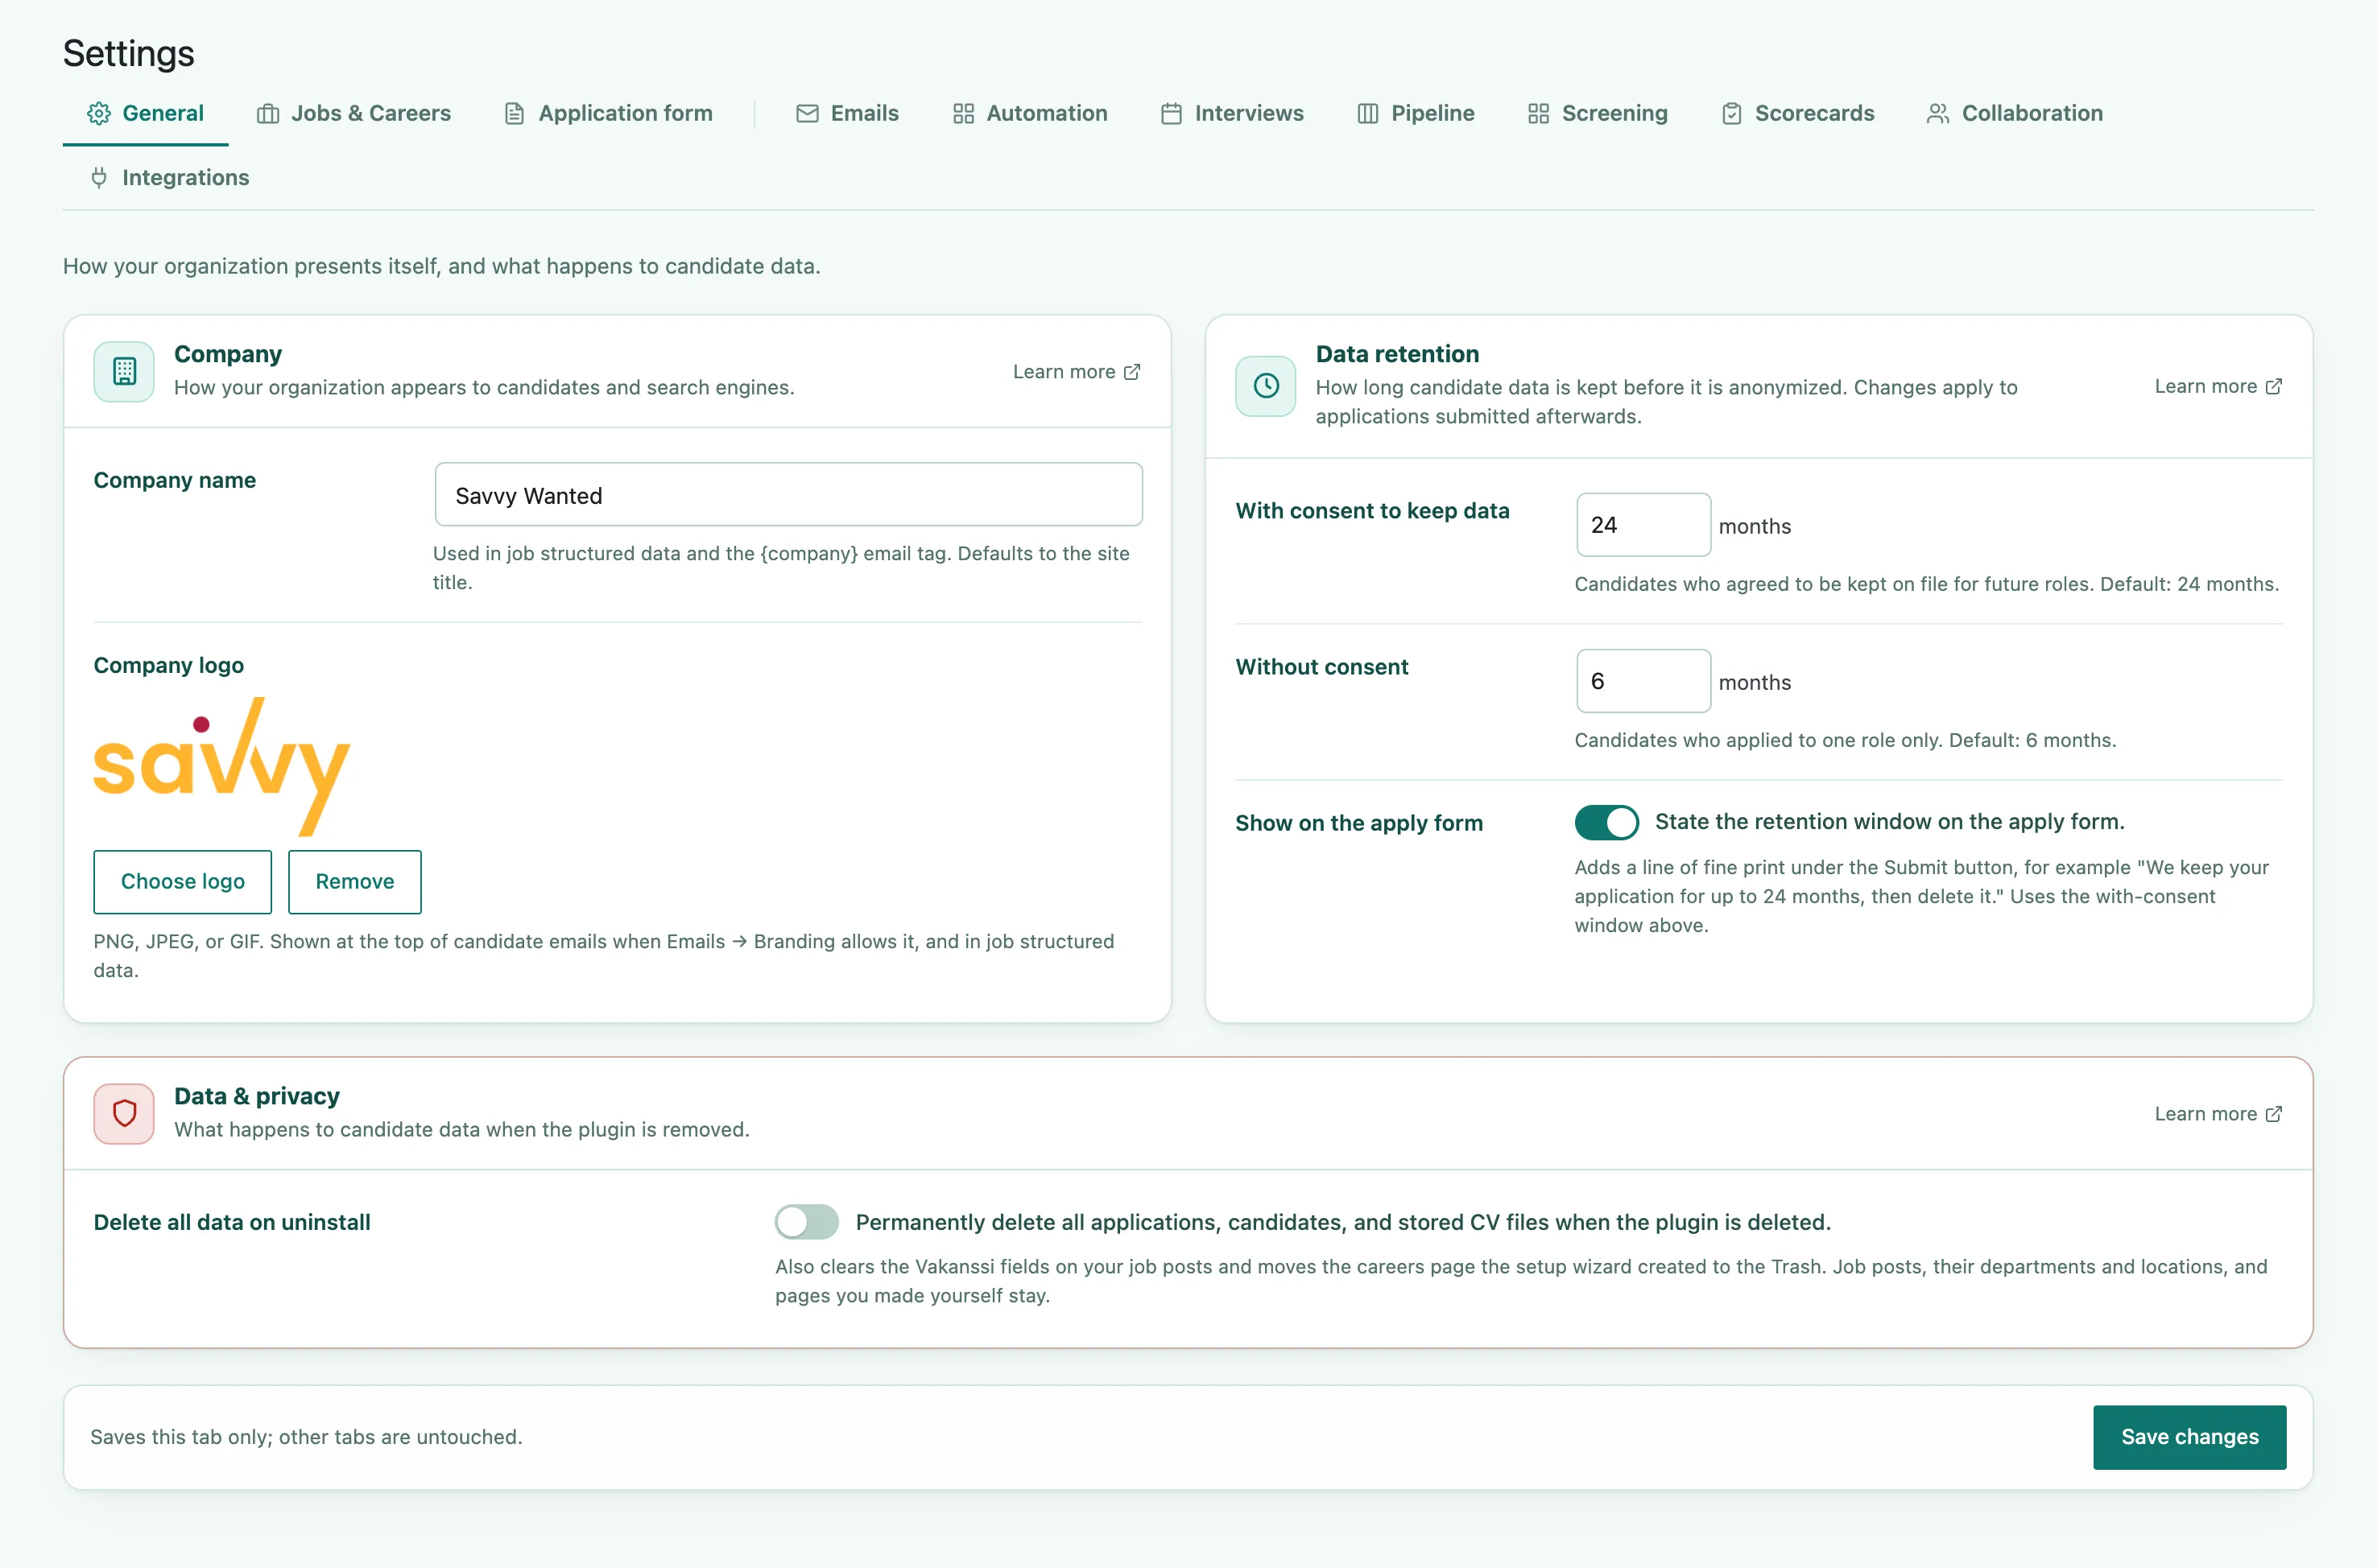This screenshot has width=2377, height=1568.
Task: Focus the Without consent months field
Action: (x=1643, y=681)
